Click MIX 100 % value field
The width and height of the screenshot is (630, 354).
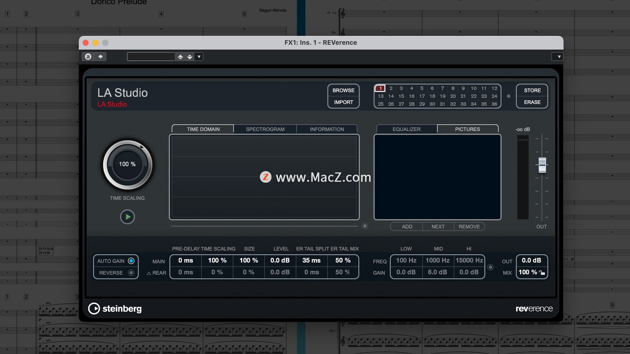point(528,272)
